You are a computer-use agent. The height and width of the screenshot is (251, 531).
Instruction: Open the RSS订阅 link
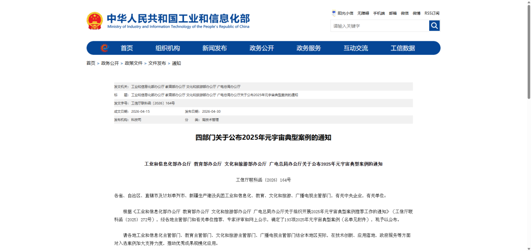[x=432, y=13]
